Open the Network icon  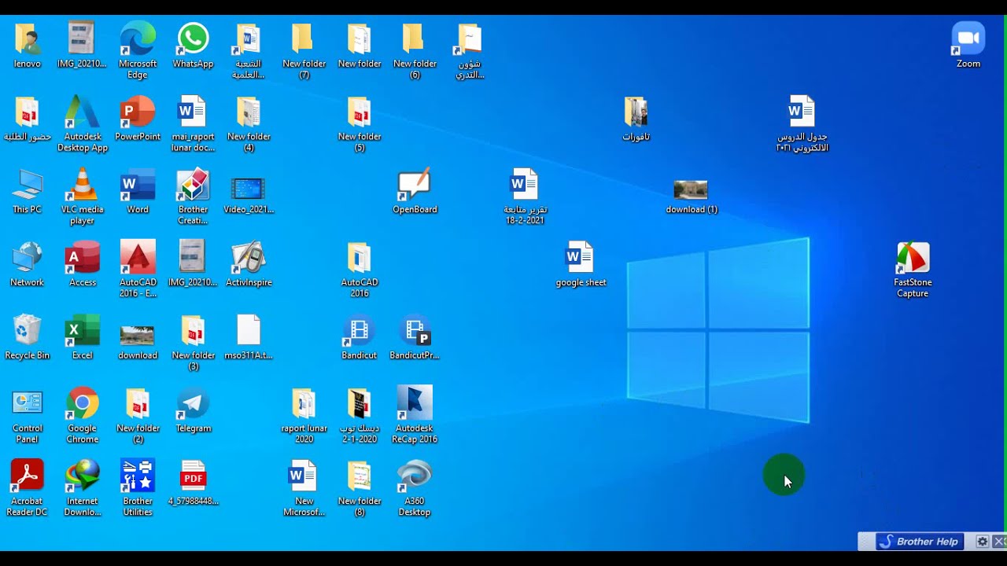pyautogui.click(x=27, y=264)
